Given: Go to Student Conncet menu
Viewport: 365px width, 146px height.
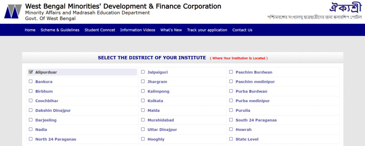Looking at the screenshot, I should tap(100, 30).
